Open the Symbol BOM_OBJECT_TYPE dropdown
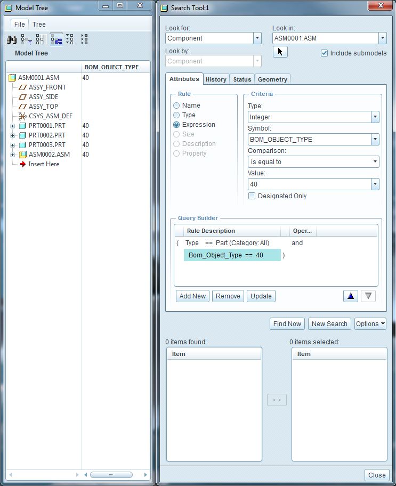The image size is (396, 486). tap(375, 140)
